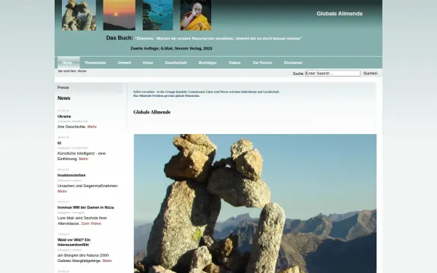The image size is (437, 273).
Task: Click 'Das Allmende-Problem' intro line
Action: pyautogui.click(x=166, y=95)
